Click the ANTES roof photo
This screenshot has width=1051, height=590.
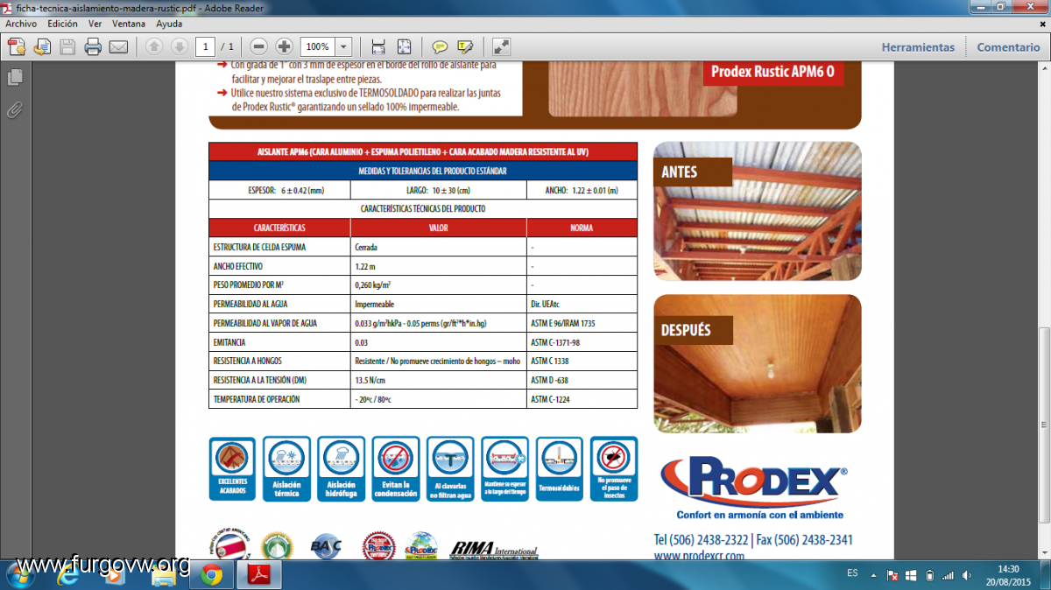758,211
